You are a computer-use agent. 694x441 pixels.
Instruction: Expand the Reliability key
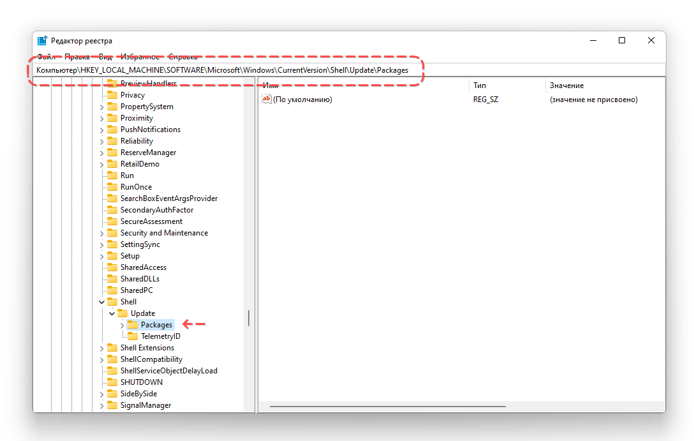point(102,142)
